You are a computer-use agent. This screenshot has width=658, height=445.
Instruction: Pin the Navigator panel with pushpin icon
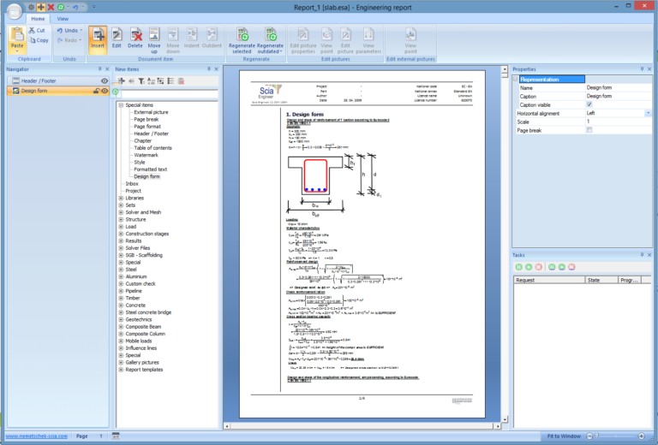point(100,68)
